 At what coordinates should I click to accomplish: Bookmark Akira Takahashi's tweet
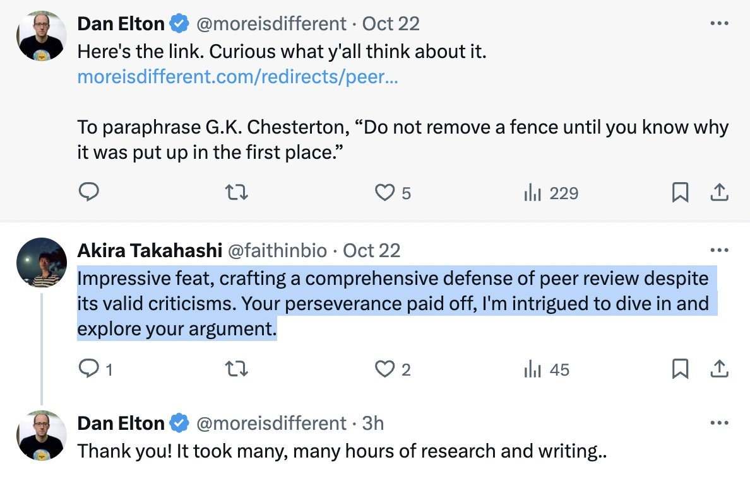[x=680, y=369]
